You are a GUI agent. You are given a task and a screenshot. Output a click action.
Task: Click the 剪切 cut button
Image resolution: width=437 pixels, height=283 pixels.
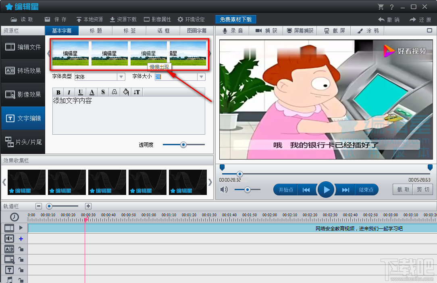pyautogui.click(x=423, y=190)
